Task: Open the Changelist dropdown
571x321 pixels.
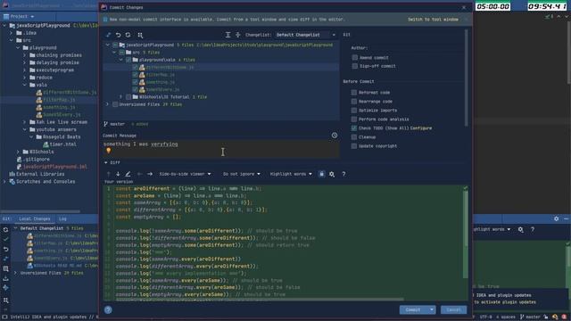Action: (x=305, y=35)
